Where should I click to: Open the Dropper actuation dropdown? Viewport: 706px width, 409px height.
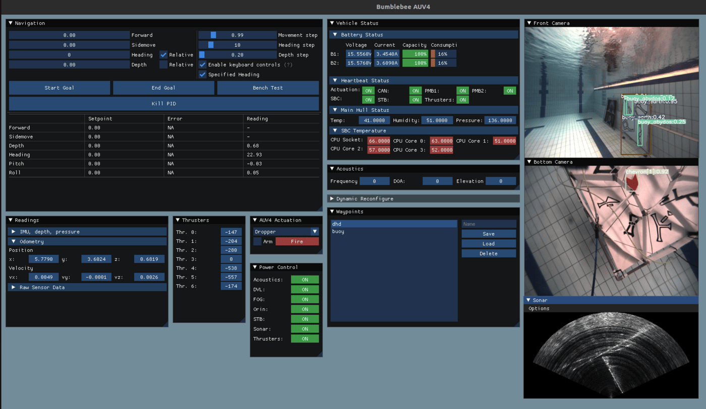coord(286,231)
